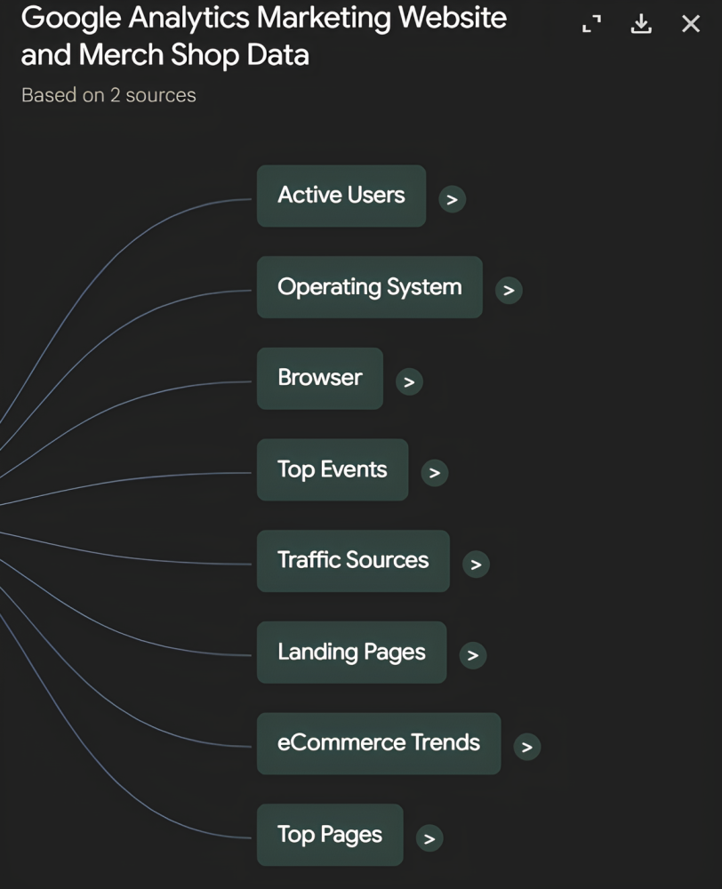Download the mind map
The image size is (722, 889).
(641, 24)
